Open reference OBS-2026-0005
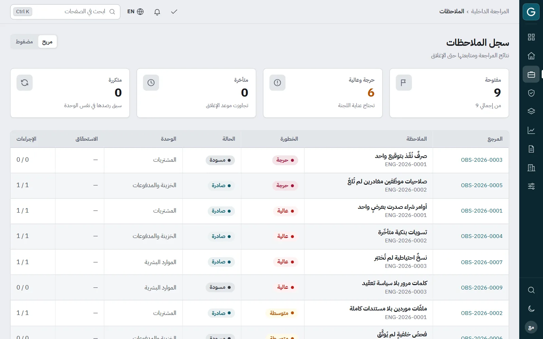Screen dimensions: 543x339 coord(482,185)
